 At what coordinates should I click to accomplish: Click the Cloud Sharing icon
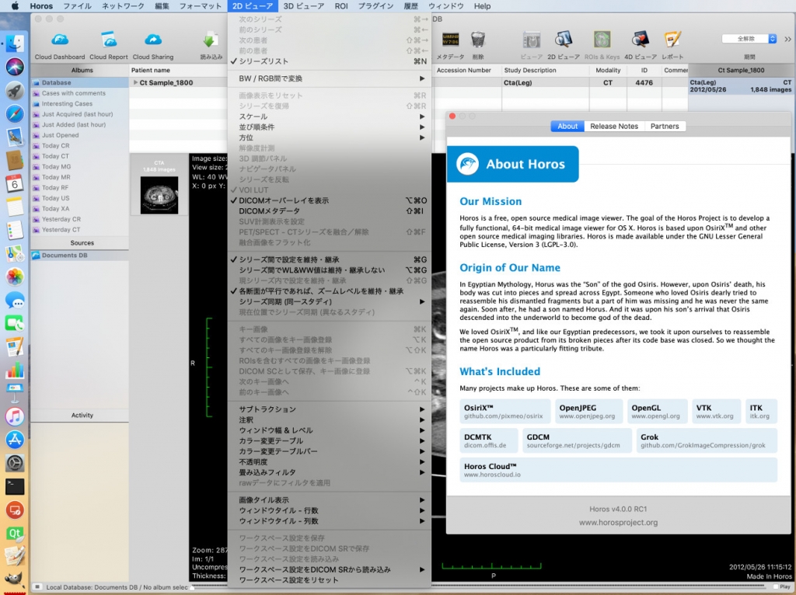click(x=153, y=40)
